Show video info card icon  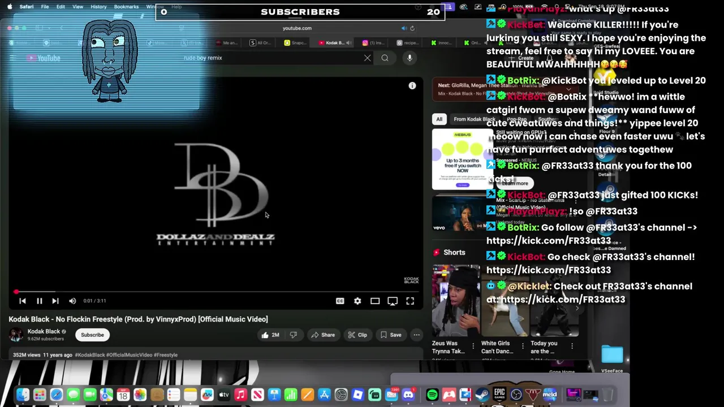pyautogui.click(x=412, y=86)
